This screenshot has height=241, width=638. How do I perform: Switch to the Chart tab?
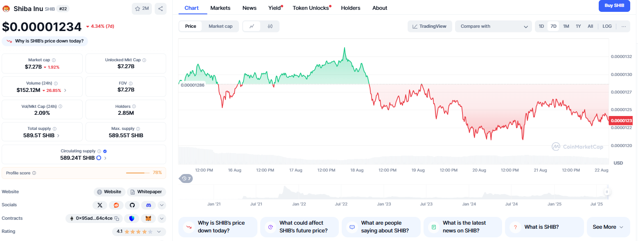192,8
